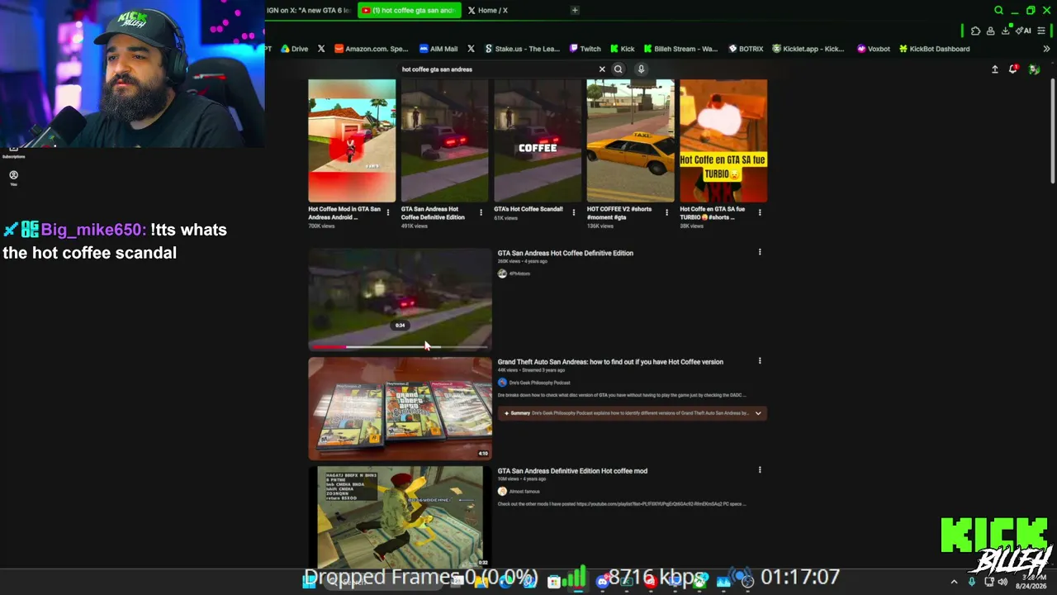Open the PlayStation 2 cases video thumbnail
Screen dimensions: 1057x595
click(x=400, y=408)
